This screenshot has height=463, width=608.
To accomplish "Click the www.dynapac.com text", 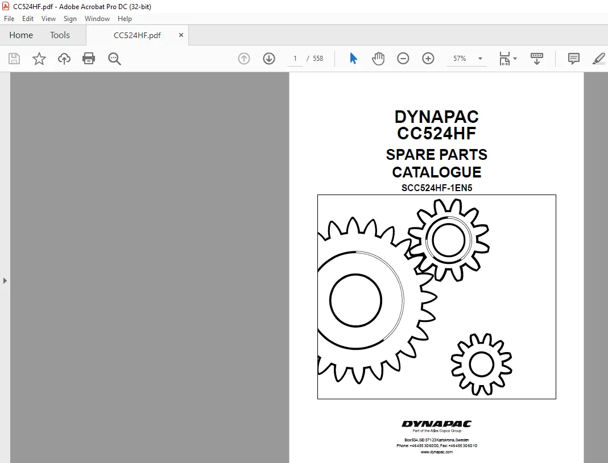I will pyautogui.click(x=437, y=452).
